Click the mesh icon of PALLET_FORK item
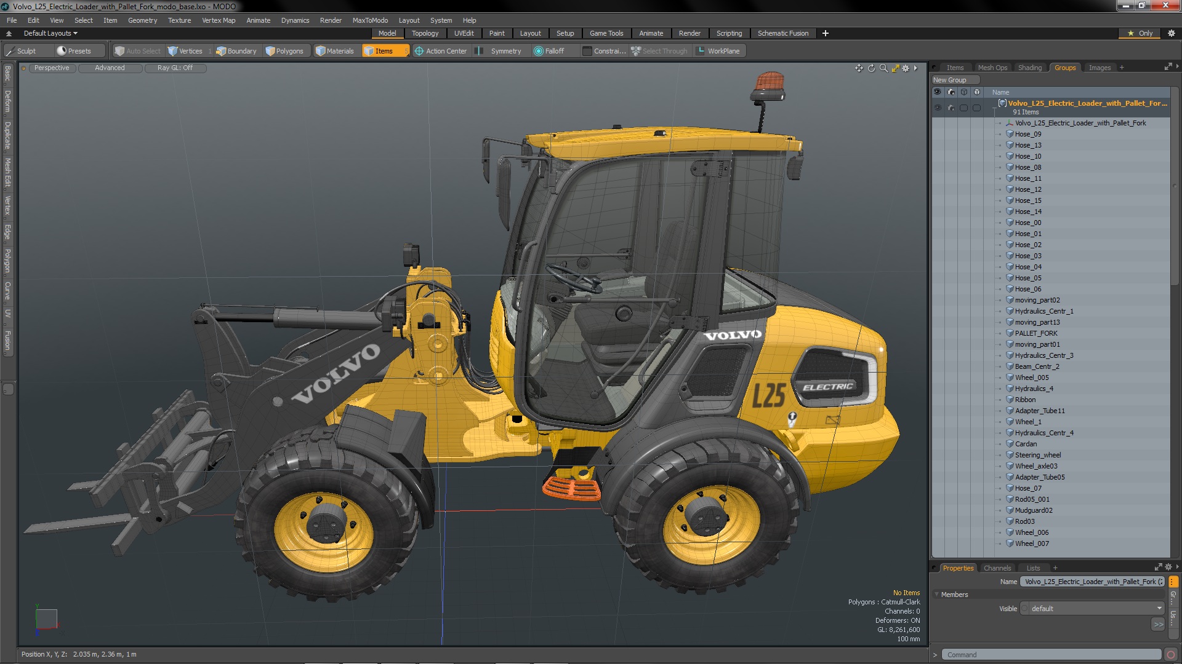This screenshot has width=1182, height=664. click(x=1010, y=333)
